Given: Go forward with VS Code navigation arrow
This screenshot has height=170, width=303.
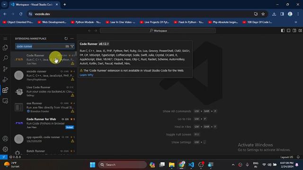Looking at the screenshot, I should point(96,31).
